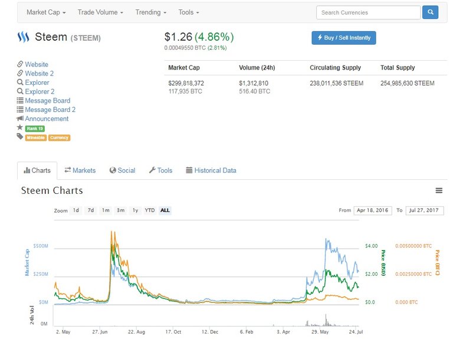The image size is (453, 343).
Task: Click the Steem logo icon
Action: coord(24,37)
